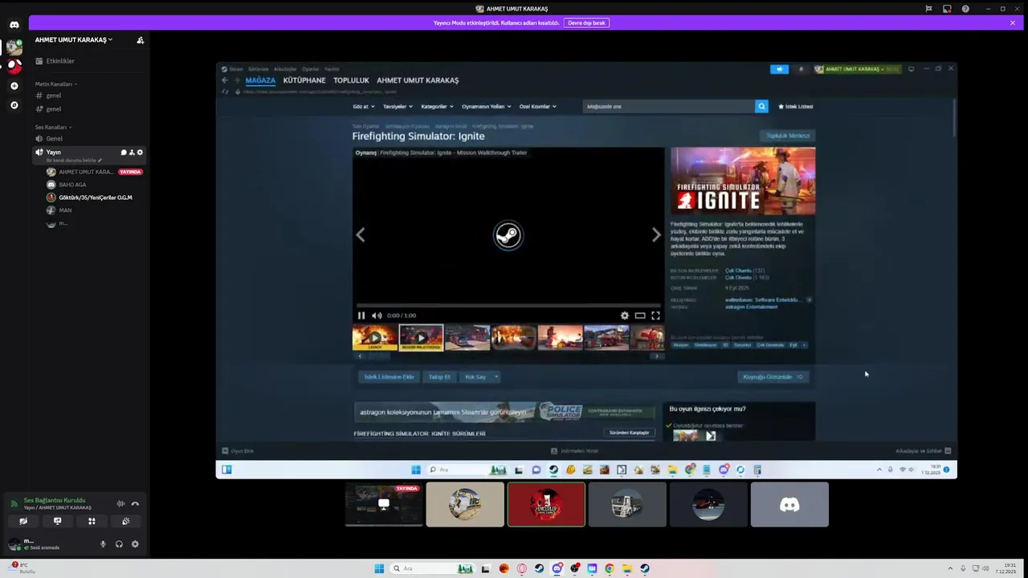Open the server invite people icon
The height and width of the screenshot is (578, 1028).
pos(140,40)
